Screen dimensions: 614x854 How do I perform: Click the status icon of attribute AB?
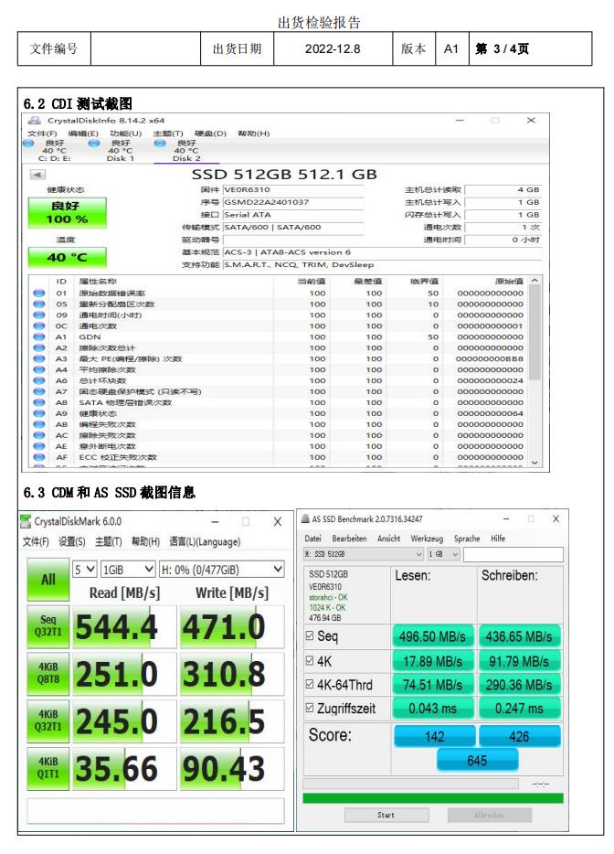coord(38,423)
